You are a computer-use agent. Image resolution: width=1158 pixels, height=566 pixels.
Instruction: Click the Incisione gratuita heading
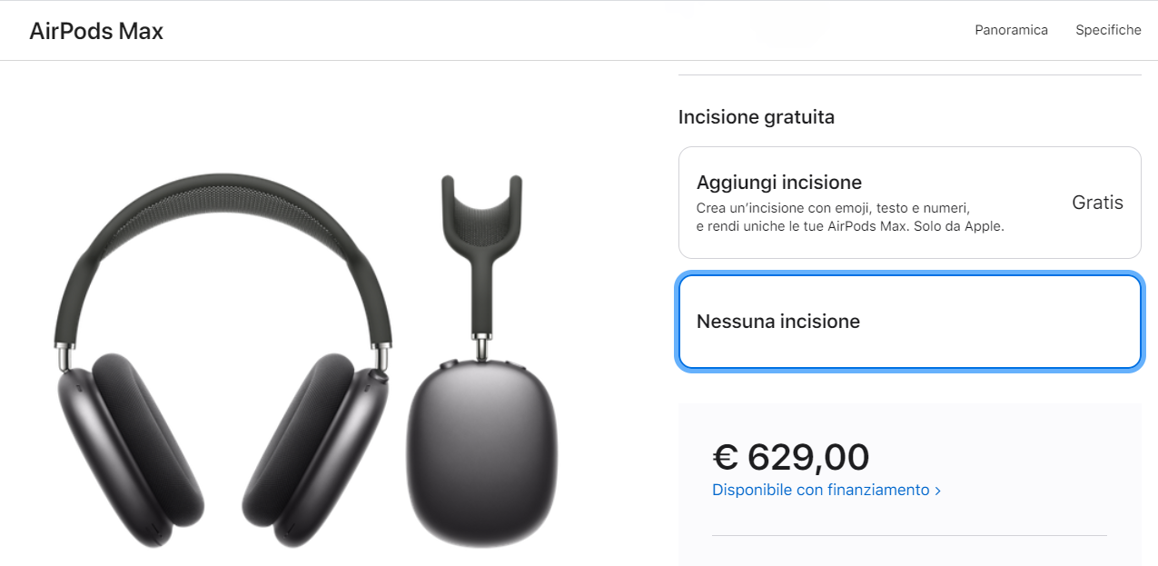(757, 117)
